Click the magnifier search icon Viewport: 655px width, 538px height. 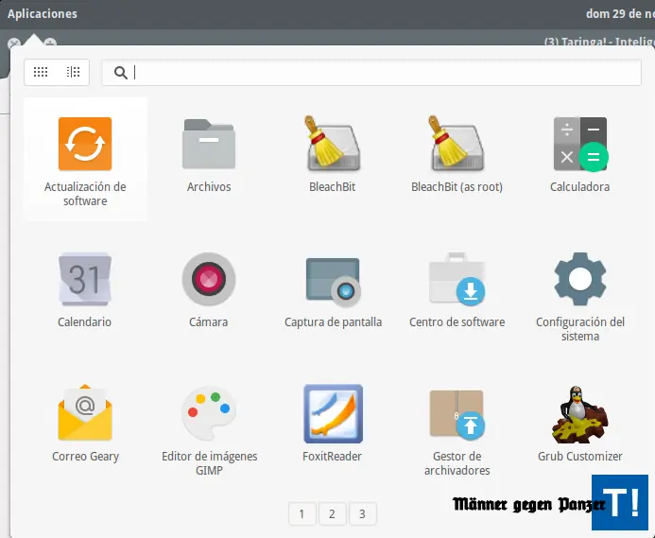click(121, 73)
